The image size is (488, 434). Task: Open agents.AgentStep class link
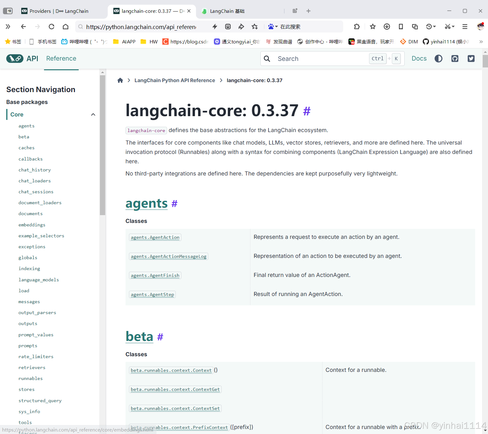coord(152,294)
